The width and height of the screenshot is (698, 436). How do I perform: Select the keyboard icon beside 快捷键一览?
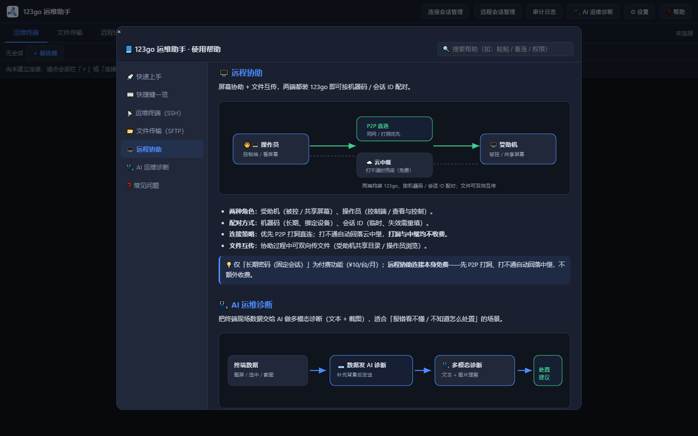click(130, 94)
